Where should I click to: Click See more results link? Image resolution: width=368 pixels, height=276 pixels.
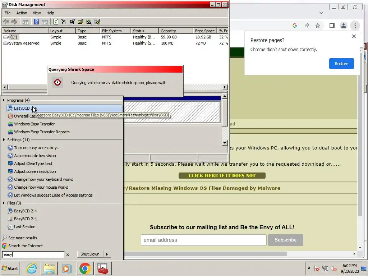coord(23,238)
